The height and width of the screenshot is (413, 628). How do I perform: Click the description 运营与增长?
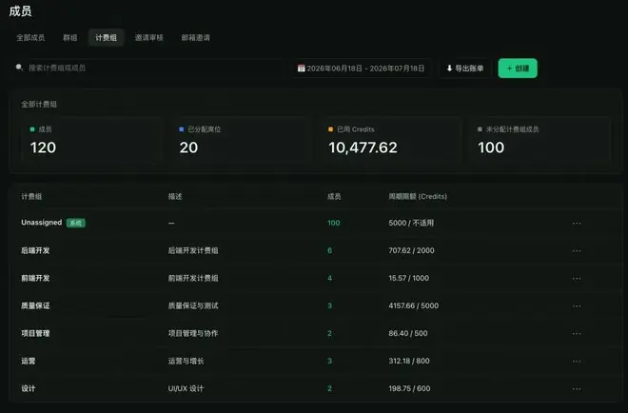point(186,361)
